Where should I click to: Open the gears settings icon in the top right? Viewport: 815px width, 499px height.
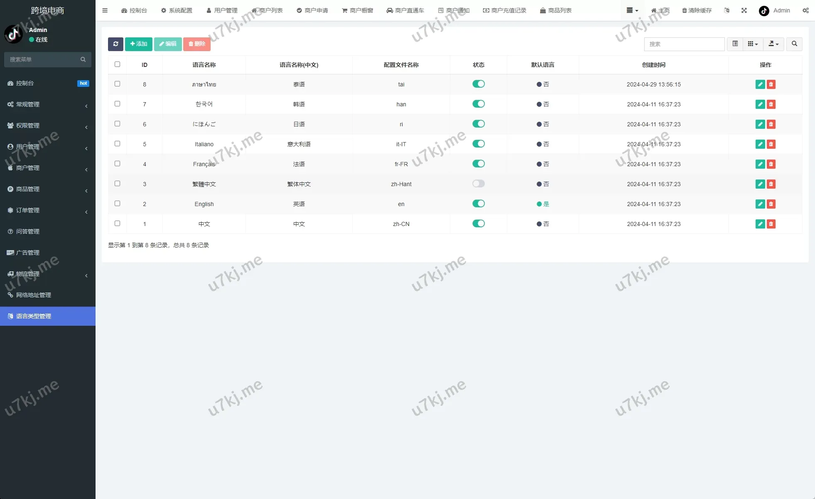coord(805,10)
